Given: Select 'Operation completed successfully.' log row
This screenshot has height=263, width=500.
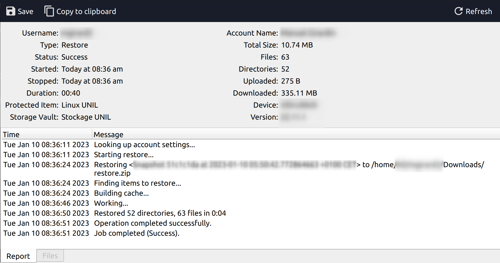Looking at the screenshot, I should click(x=153, y=223).
